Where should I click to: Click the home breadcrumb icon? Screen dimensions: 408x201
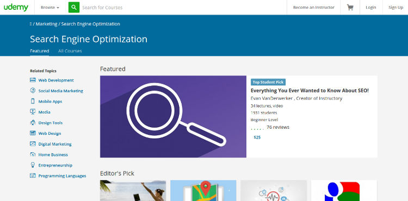(30, 24)
